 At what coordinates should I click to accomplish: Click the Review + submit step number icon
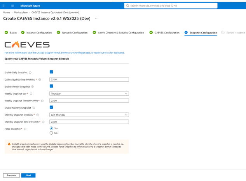223,33
